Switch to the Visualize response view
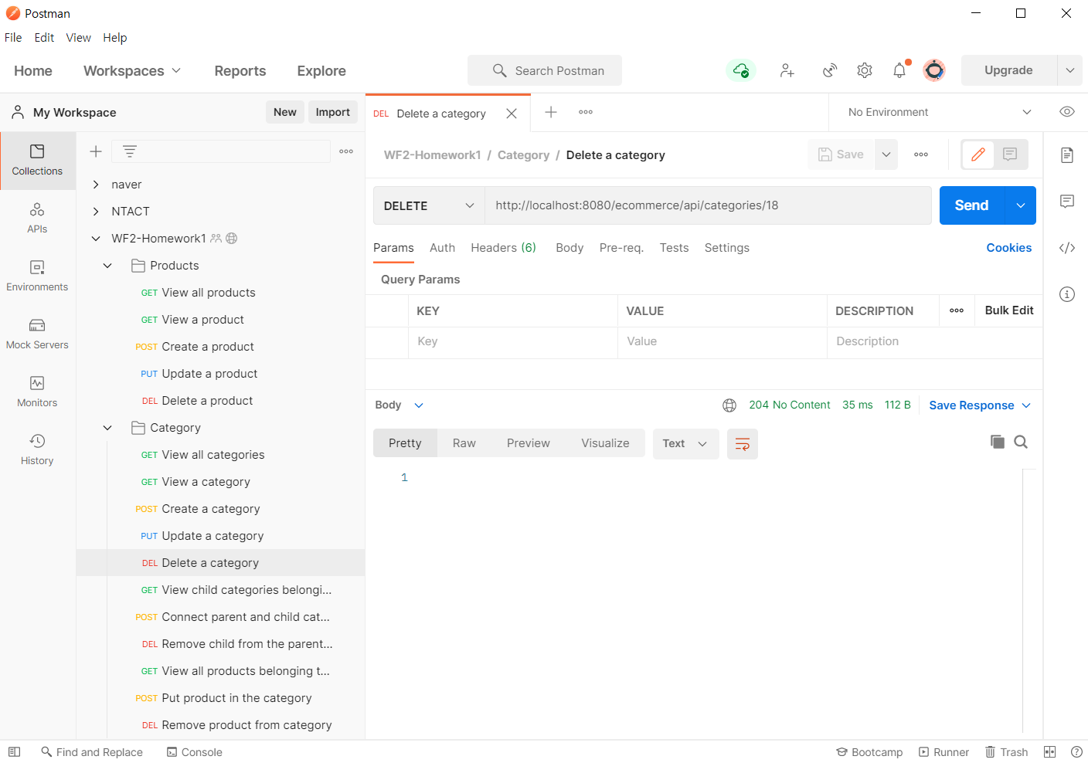Image resolution: width=1088 pixels, height=763 pixels. click(x=605, y=443)
